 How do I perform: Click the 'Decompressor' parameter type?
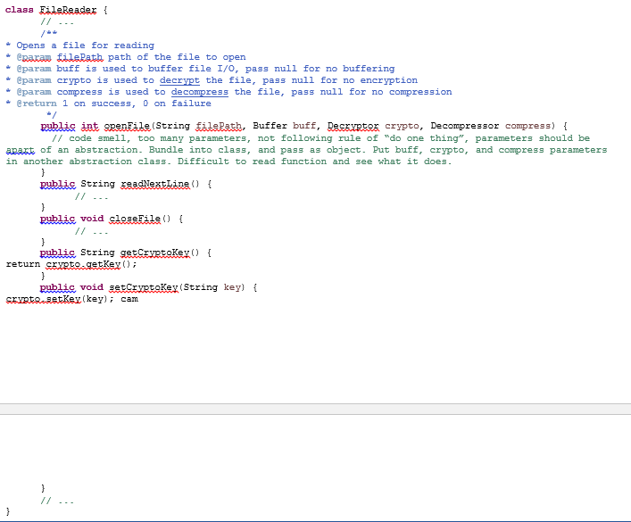pos(464,126)
